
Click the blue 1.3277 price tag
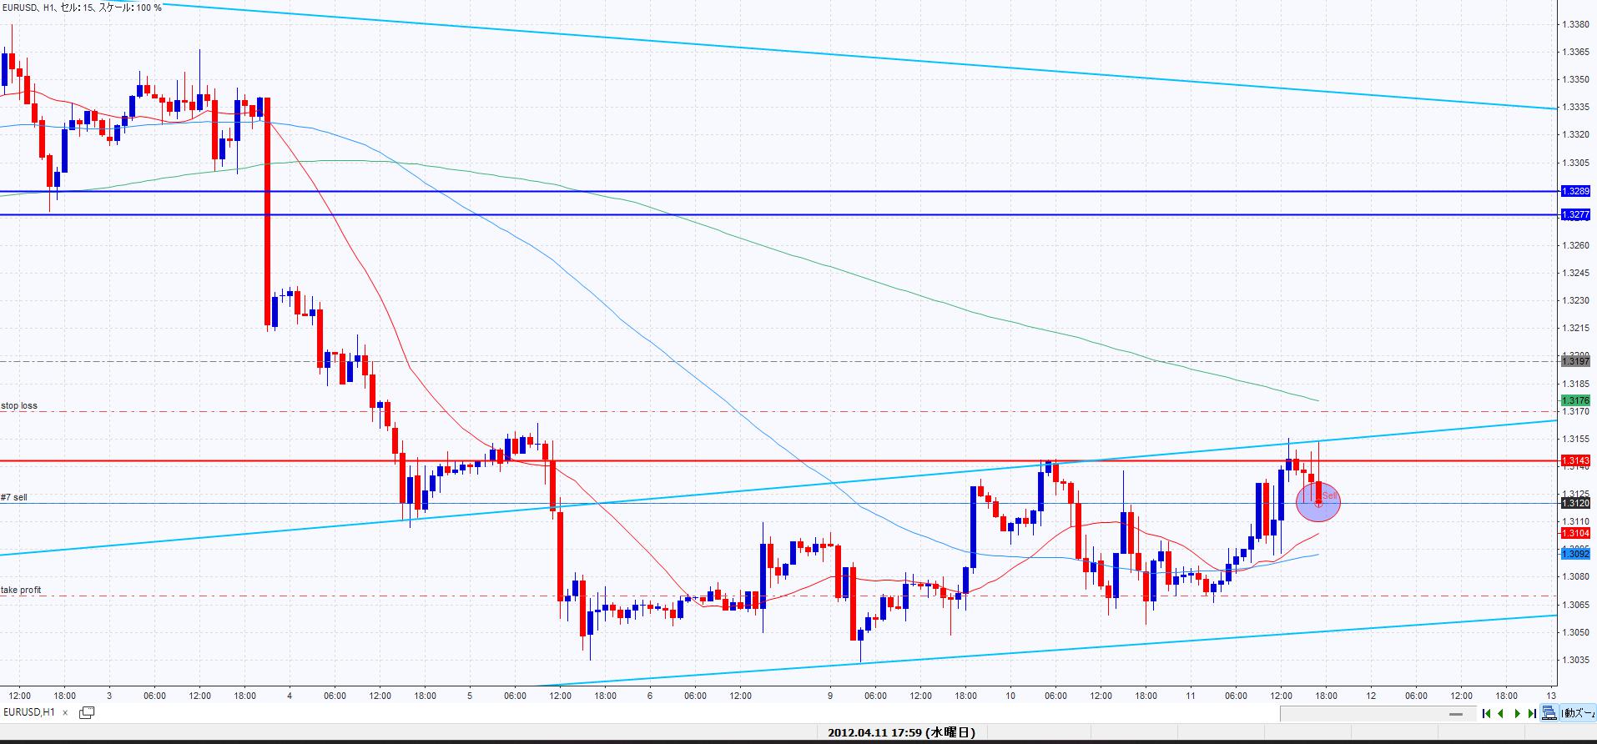point(1575,215)
